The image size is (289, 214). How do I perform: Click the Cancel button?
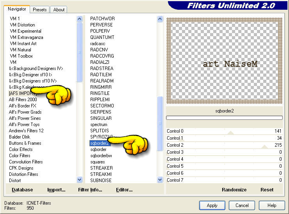(x=242, y=205)
